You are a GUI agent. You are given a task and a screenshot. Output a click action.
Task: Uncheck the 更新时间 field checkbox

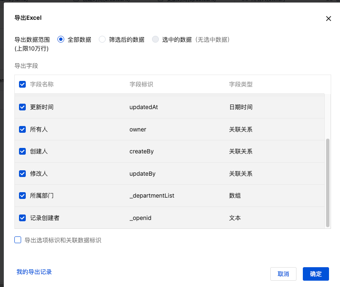[x=22, y=107]
